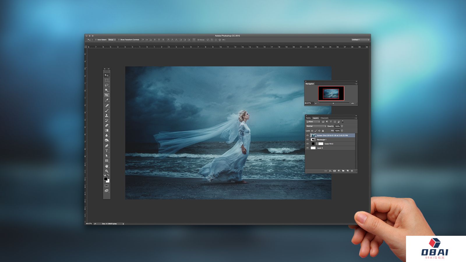466x262 pixels.
Task: Delete layer using the trash icon
Action: pyautogui.click(x=352, y=171)
